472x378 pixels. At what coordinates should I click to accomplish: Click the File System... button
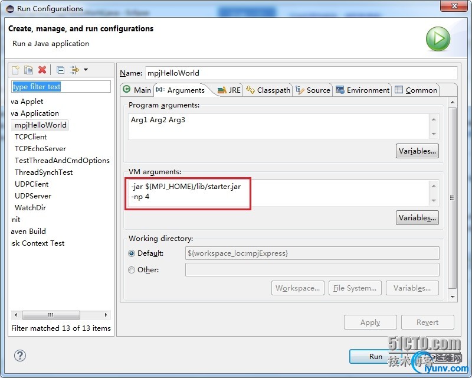[x=355, y=288]
